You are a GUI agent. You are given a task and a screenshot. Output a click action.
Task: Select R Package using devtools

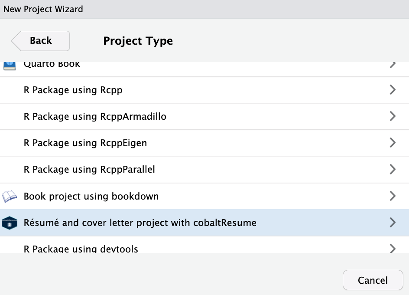point(81,249)
